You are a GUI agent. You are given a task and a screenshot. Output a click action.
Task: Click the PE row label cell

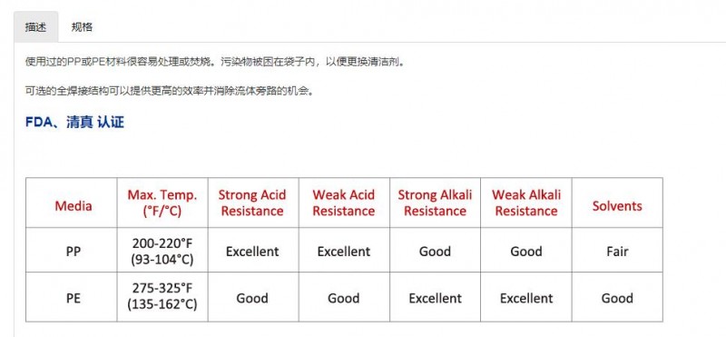coord(72,297)
